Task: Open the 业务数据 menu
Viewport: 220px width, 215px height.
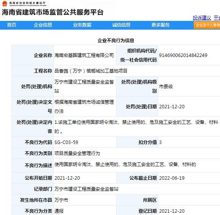Action: click(82, 25)
